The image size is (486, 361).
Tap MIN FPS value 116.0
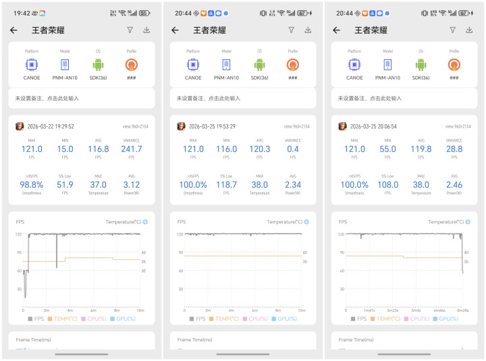(227, 149)
